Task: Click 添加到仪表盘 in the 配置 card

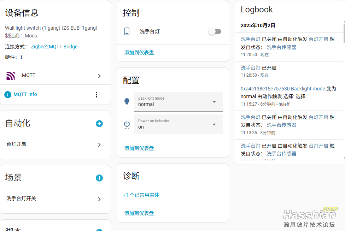Action: 139,148
